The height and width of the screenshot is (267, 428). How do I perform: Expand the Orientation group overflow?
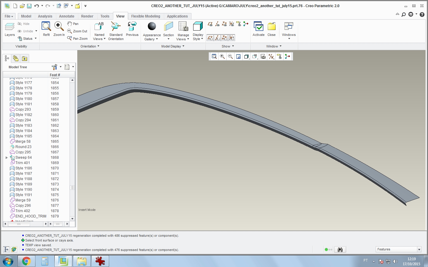90,46
